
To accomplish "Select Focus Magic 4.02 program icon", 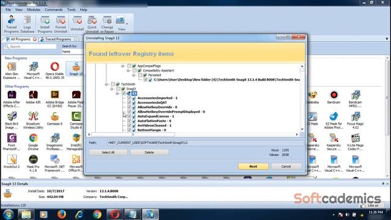I will (x=355, y=120).
